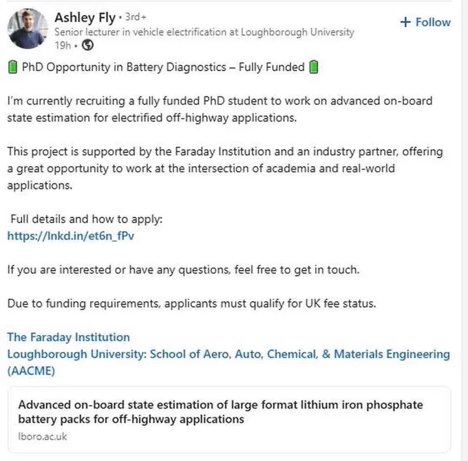Click the PhD Opportunity headline text

click(x=163, y=67)
